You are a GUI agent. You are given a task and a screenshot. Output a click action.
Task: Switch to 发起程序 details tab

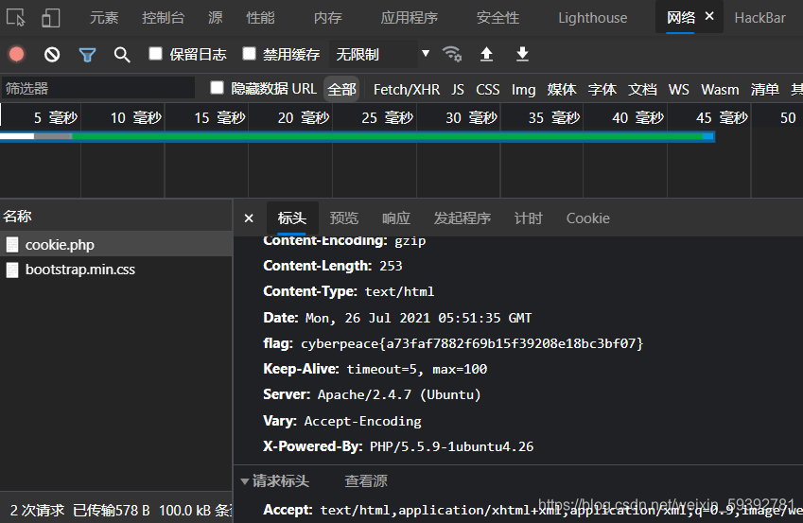coord(462,218)
